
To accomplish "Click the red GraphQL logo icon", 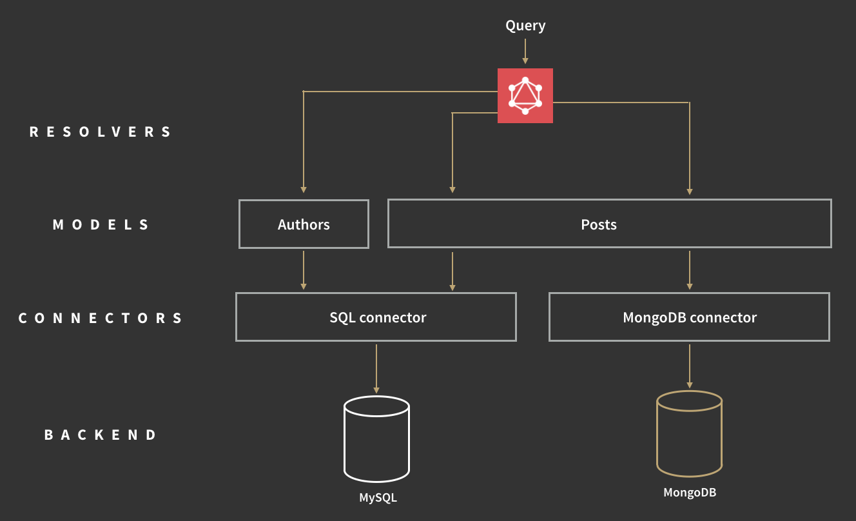I will click(525, 95).
